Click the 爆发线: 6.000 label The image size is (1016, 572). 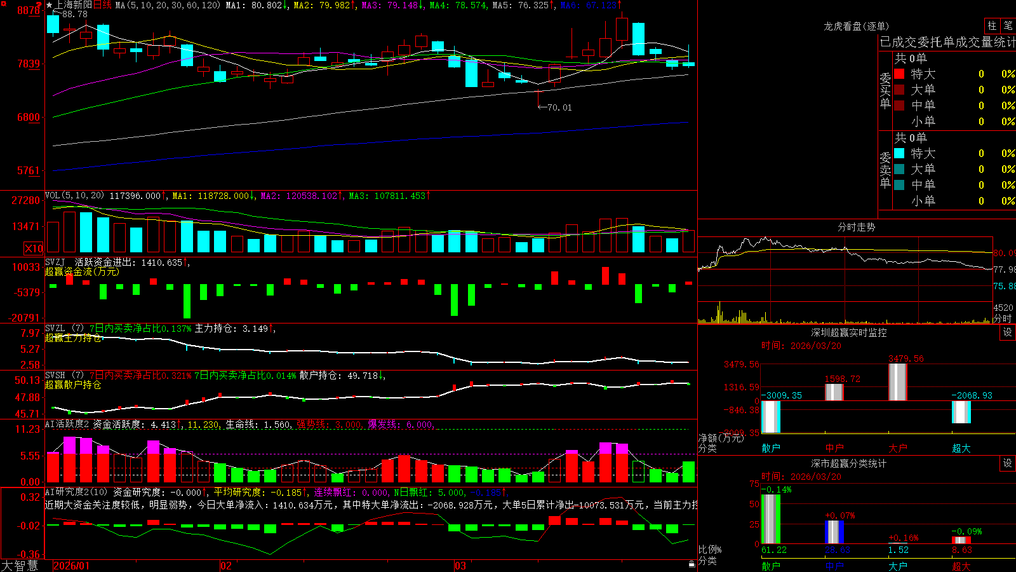(x=400, y=425)
